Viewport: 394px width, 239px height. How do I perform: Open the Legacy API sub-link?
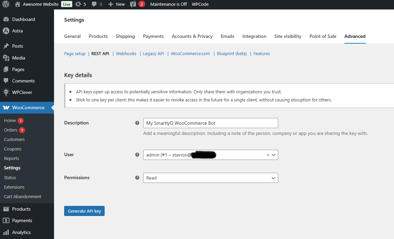[153, 54]
